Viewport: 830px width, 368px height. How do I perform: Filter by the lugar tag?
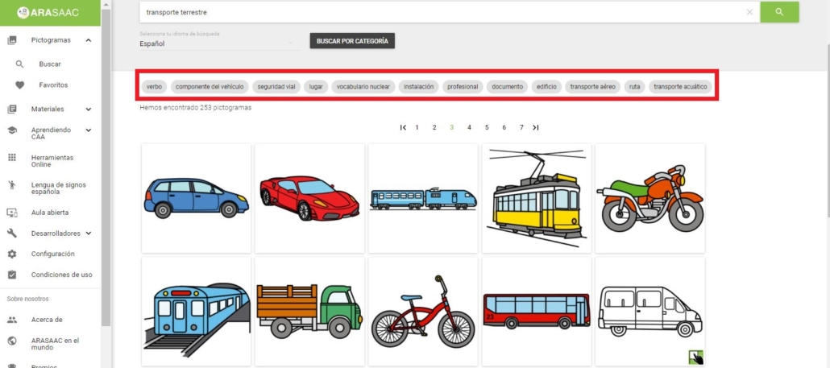[316, 87]
